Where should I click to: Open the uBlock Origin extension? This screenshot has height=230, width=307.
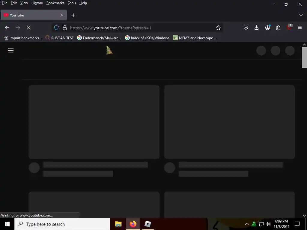point(289,27)
